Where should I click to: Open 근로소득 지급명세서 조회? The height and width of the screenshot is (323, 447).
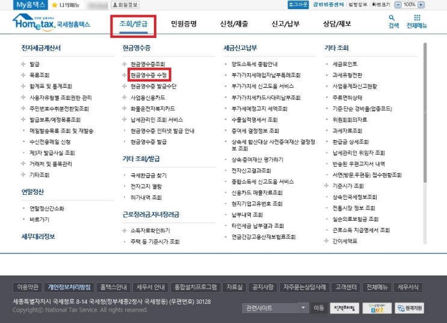pyautogui.click(x=361, y=230)
